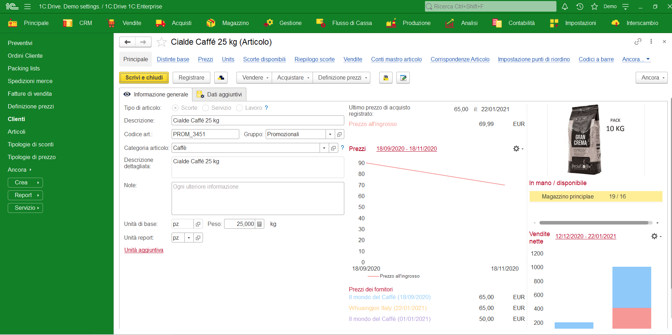The height and width of the screenshot is (335, 672).
Task: Open Ordini Cliente in the sidebar
Action: [25, 56]
